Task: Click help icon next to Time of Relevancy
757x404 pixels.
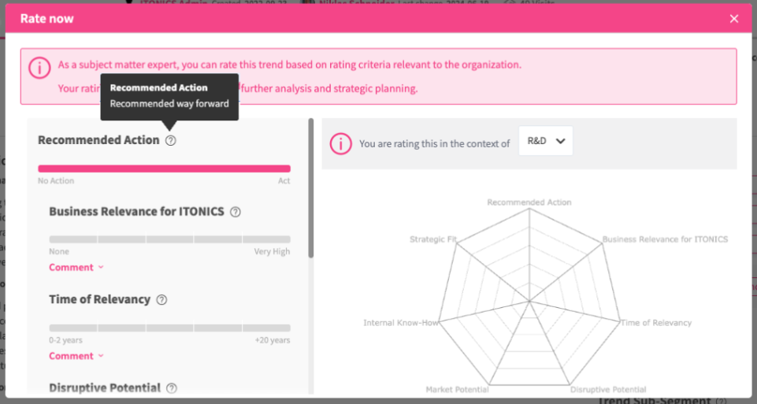Action: click(x=161, y=300)
